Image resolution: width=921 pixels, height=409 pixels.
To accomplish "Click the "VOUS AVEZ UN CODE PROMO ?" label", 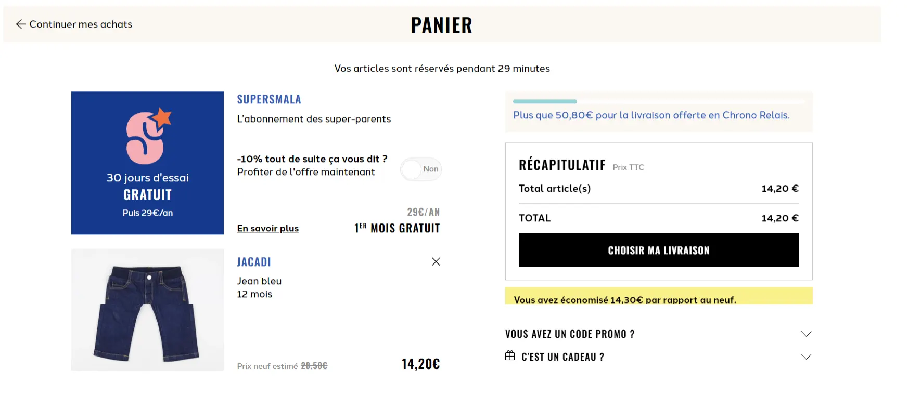I will coord(570,334).
